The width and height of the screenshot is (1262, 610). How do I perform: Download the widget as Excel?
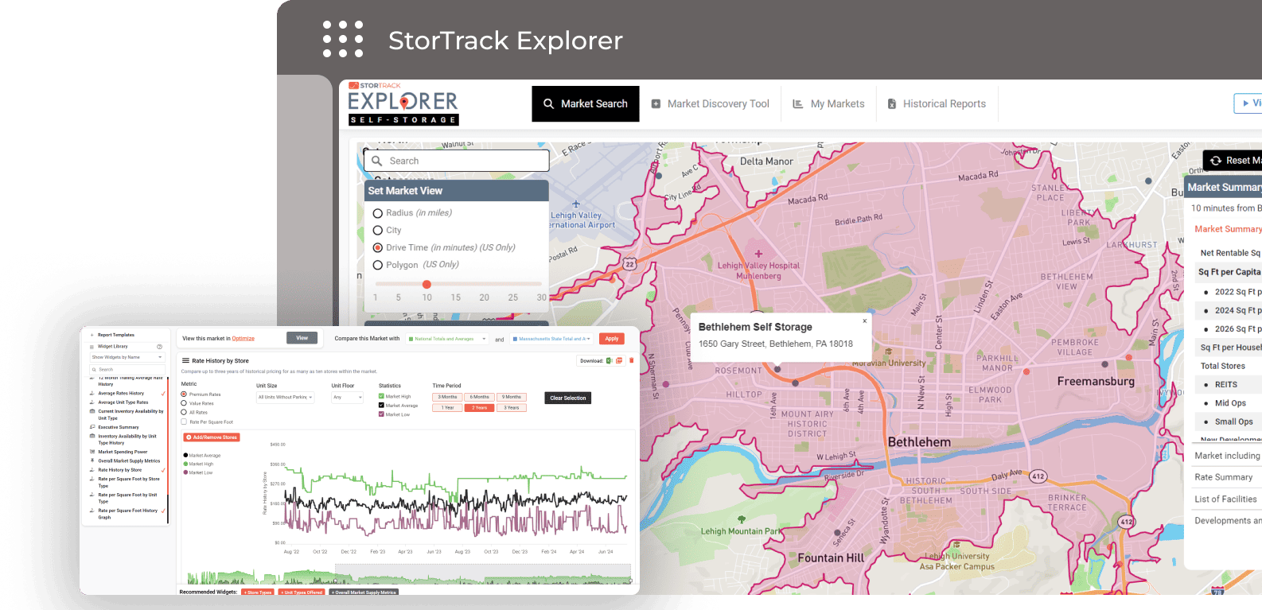[610, 360]
